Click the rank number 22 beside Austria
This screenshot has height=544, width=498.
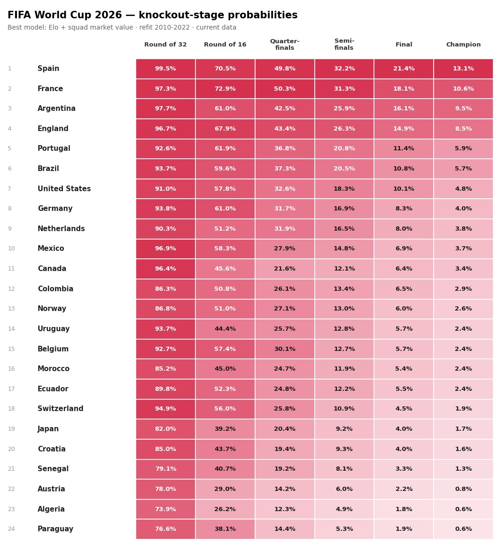click(11, 489)
